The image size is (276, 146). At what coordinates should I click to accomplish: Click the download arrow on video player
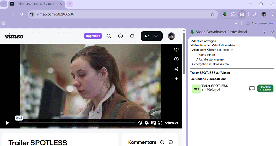click(176, 79)
